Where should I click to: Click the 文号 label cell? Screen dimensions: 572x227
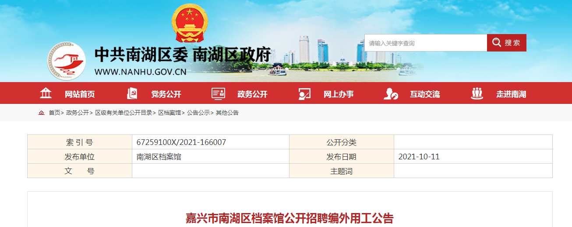80,171
